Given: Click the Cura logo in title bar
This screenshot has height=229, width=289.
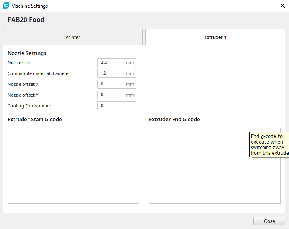Looking at the screenshot, I should pos(6,6).
